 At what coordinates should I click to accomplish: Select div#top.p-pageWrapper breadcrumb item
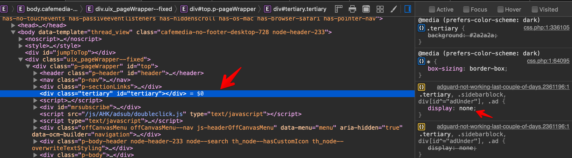(223, 9)
